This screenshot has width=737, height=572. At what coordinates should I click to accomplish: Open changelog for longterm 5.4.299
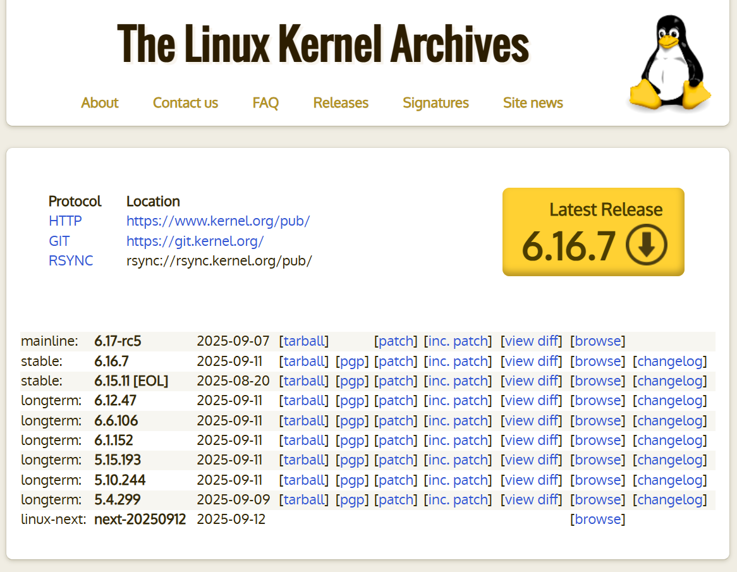click(x=670, y=500)
